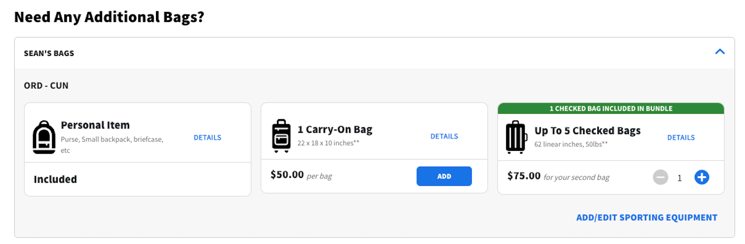Open Add/Edit Sporting Equipment link
745x244 pixels.
click(x=646, y=217)
